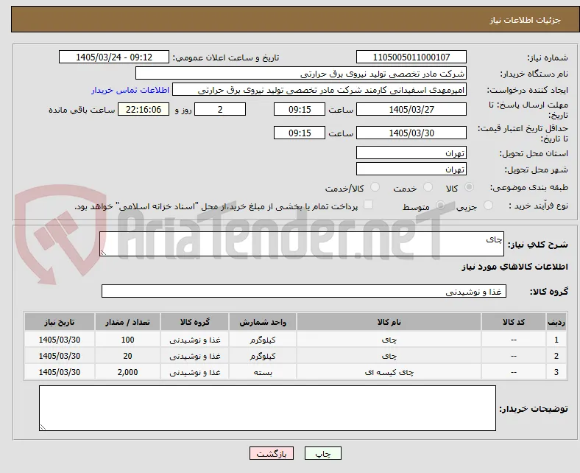580x473 pixels.
Task: Select the کالا radio button
Action: pyautogui.click(x=469, y=187)
